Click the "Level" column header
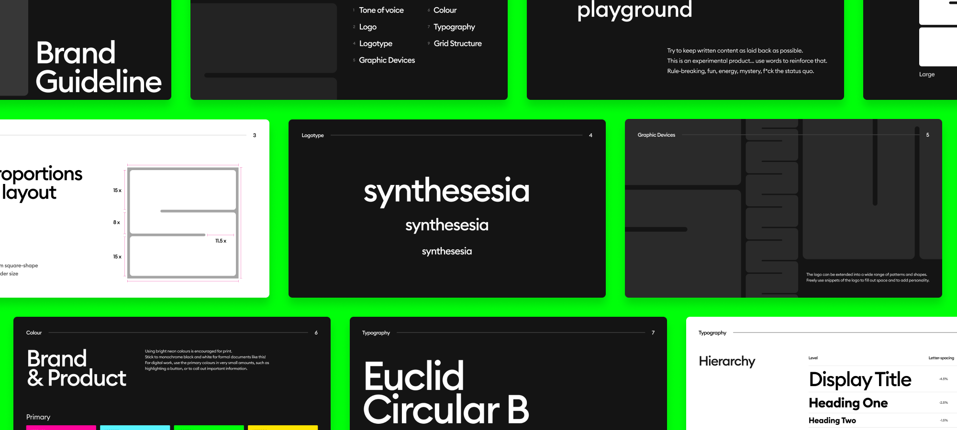 point(813,358)
